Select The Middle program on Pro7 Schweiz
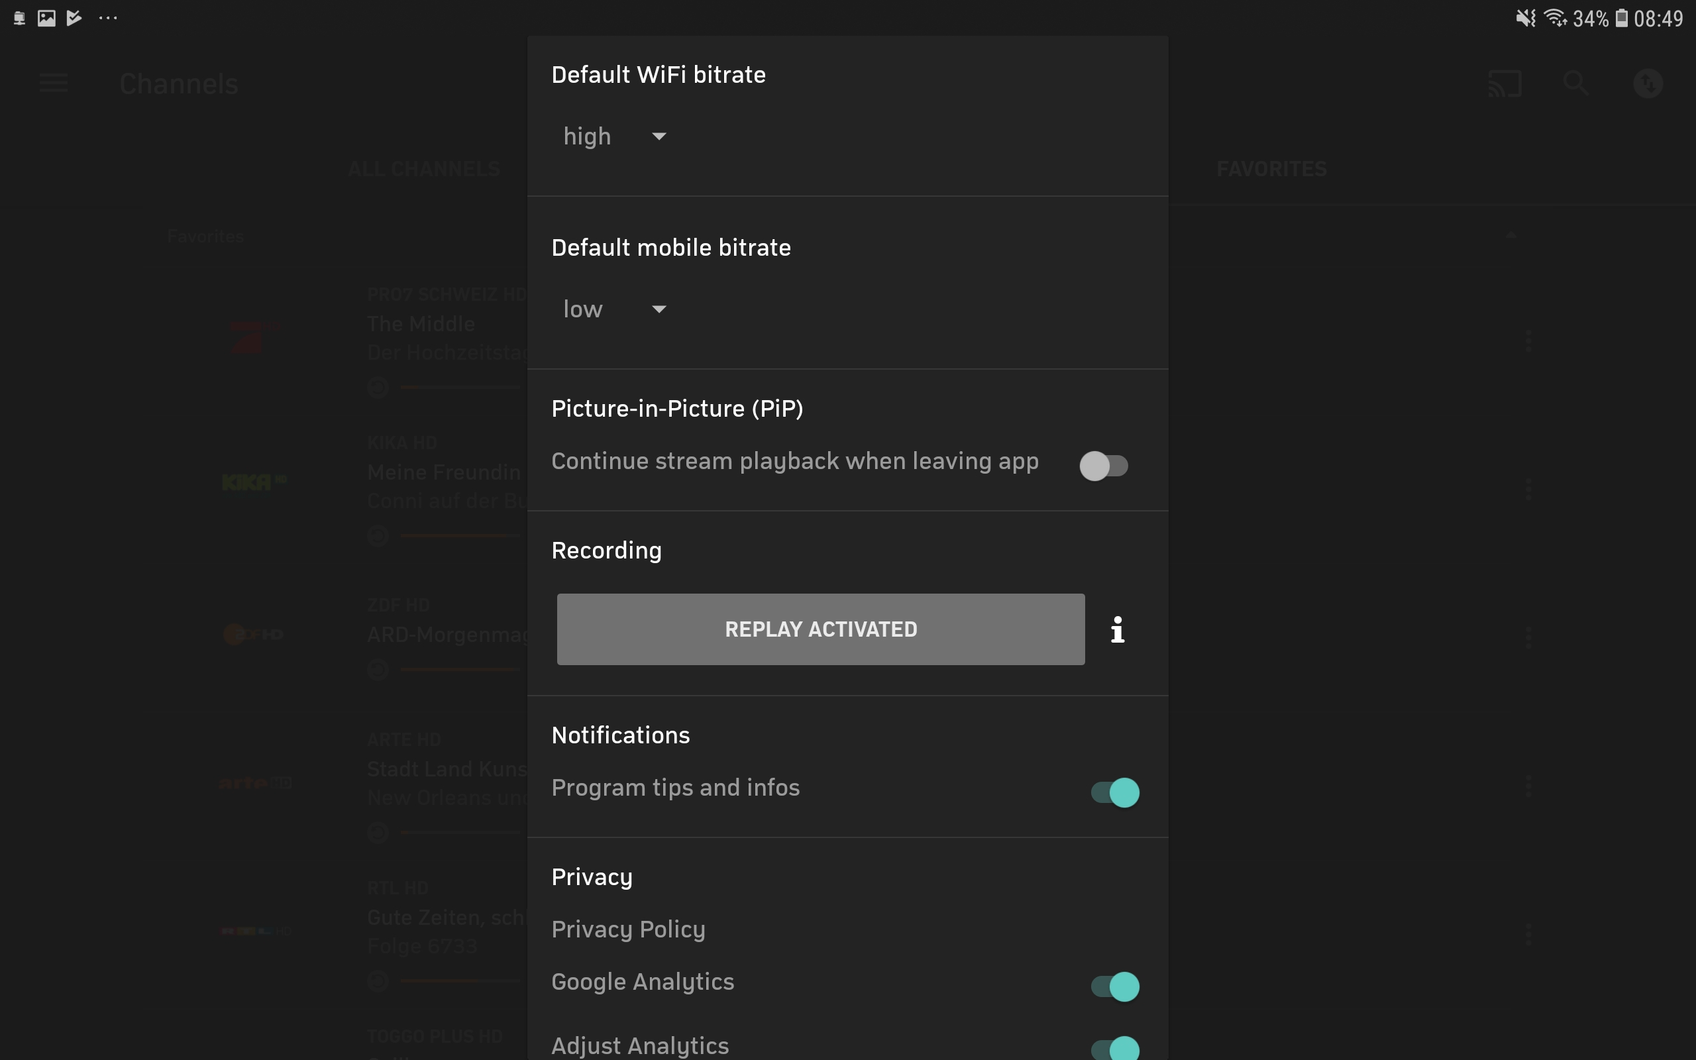 tap(421, 324)
